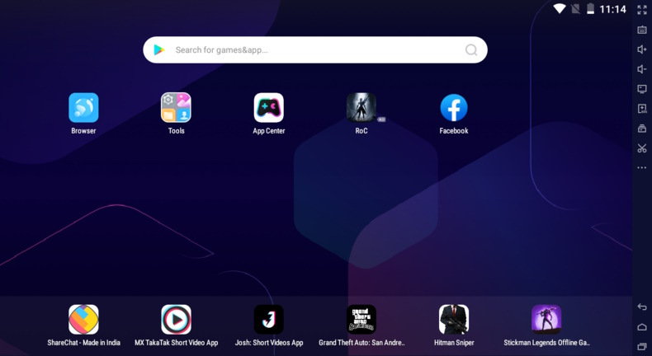
Task: Increase volume using sidebar speaker plus
Action: [x=642, y=49]
